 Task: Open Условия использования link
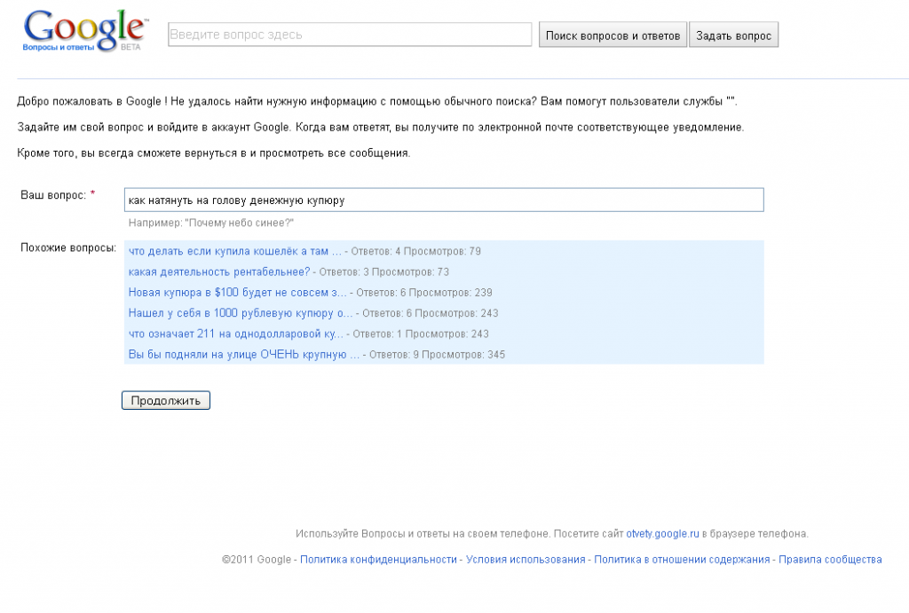(526, 560)
